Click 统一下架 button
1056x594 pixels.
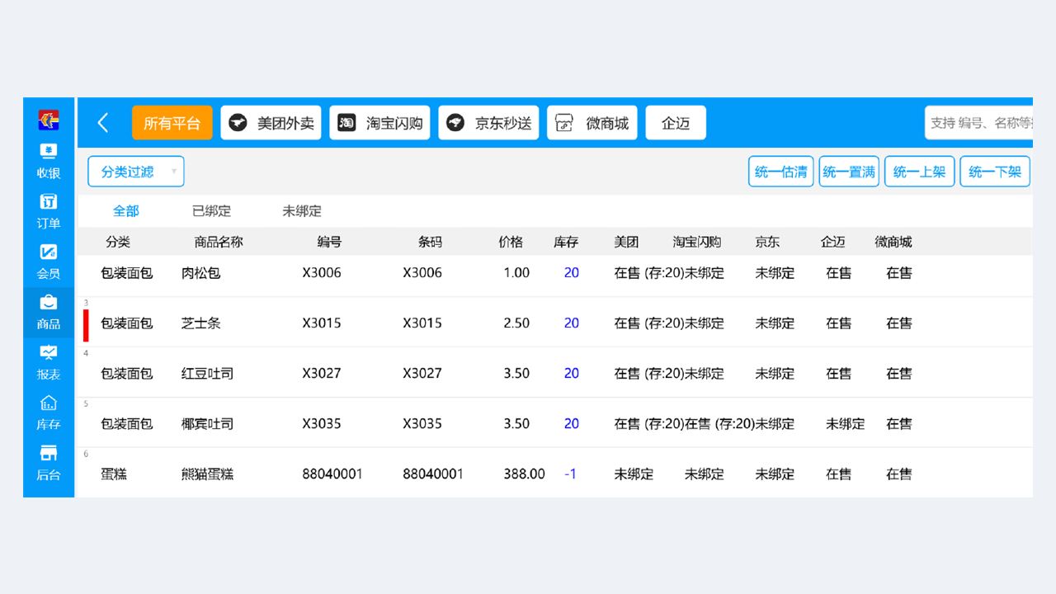click(x=995, y=172)
